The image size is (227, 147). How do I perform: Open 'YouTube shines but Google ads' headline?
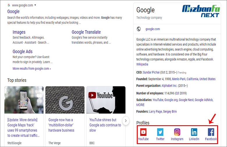pyautogui.click(x=105, y=125)
